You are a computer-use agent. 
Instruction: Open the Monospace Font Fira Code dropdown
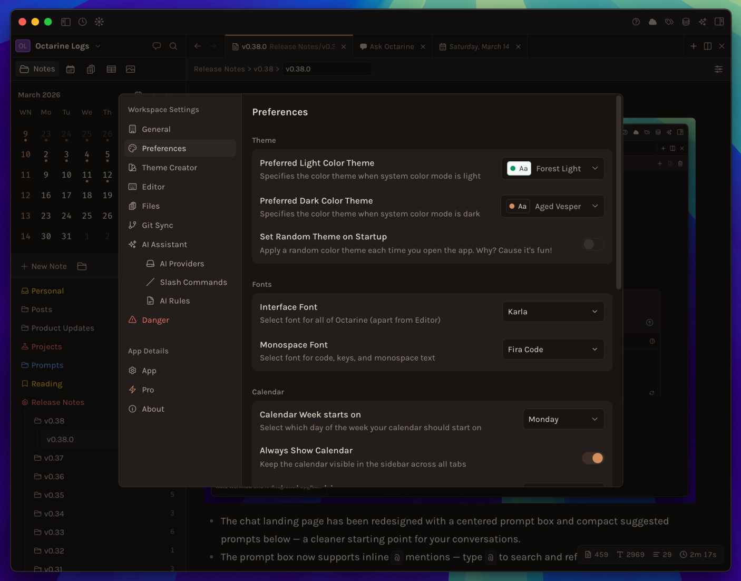tap(553, 349)
